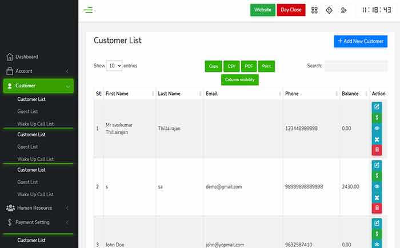
Task: Click the diamond crosshair icon in top bar
Action: [329, 10]
